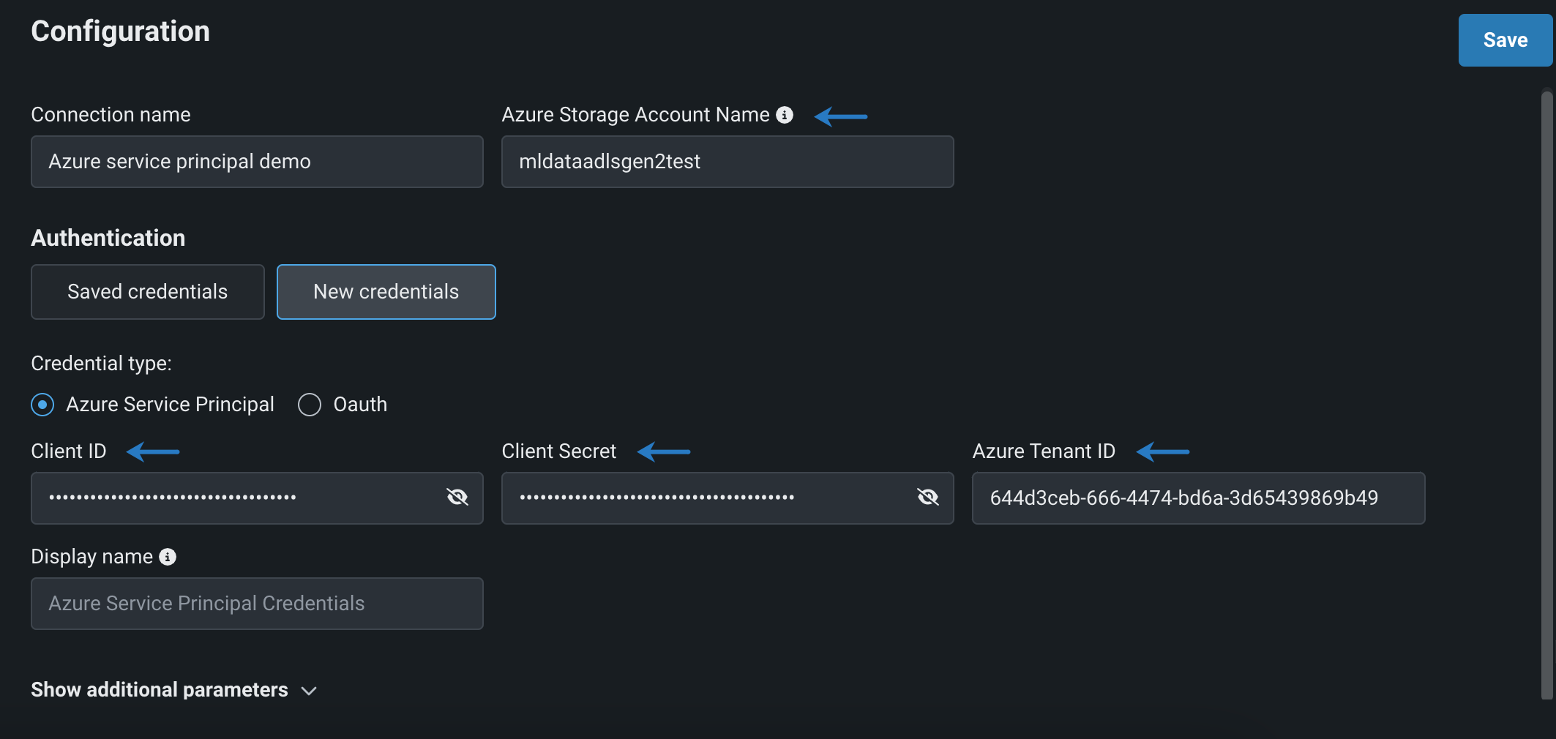Viewport: 1556px width, 739px height.
Task: Switch to the New credentials tab
Action: coord(386,292)
